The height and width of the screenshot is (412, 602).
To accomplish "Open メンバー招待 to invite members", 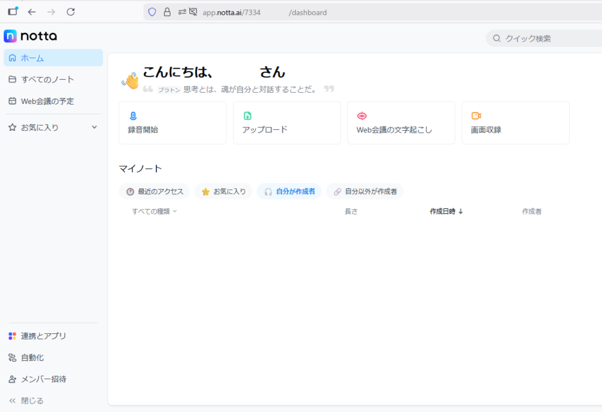I will click(43, 379).
